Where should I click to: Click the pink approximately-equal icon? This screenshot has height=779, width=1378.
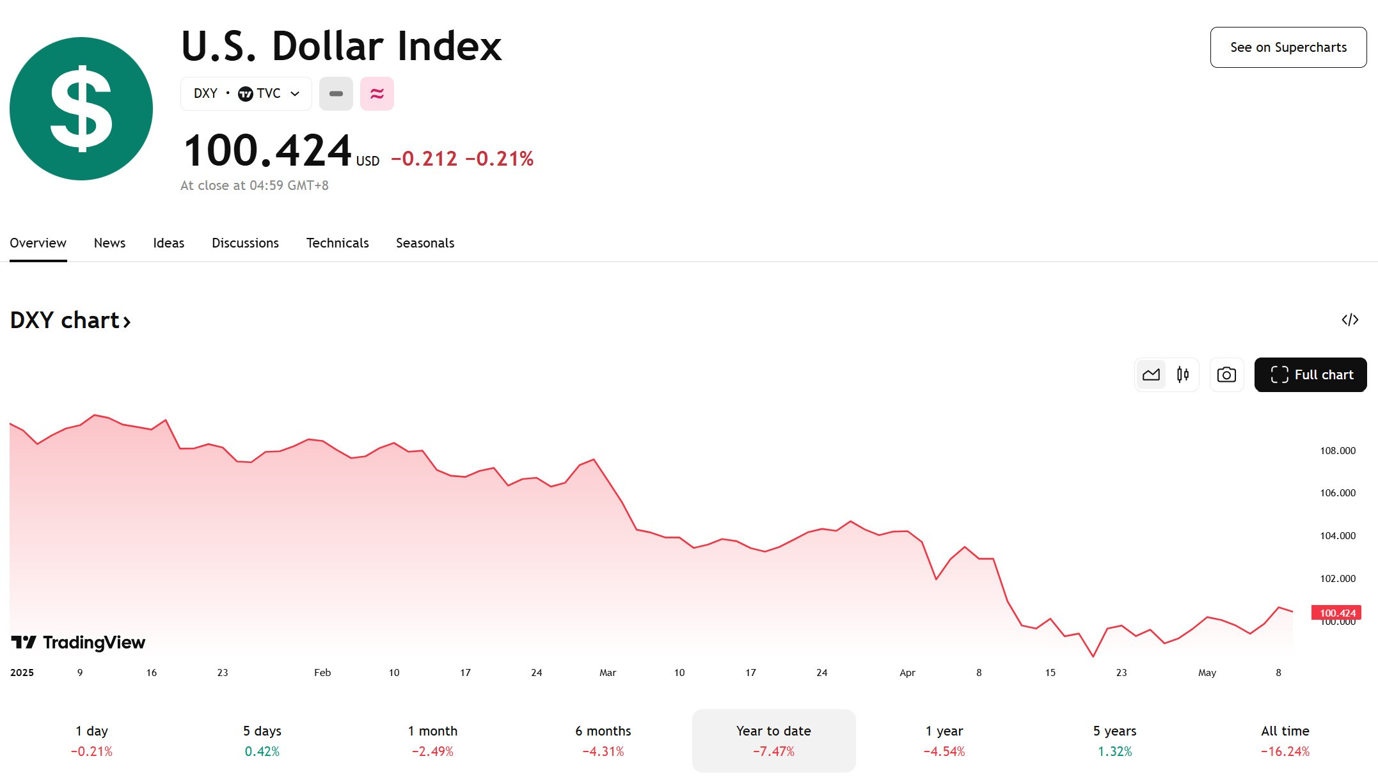pos(377,93)
